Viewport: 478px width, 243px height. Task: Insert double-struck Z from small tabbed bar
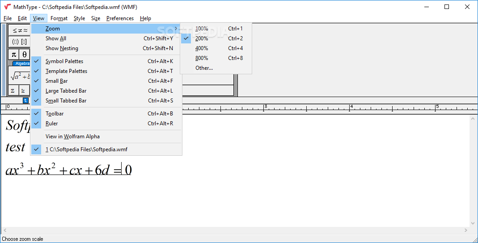tap(13, 91)
